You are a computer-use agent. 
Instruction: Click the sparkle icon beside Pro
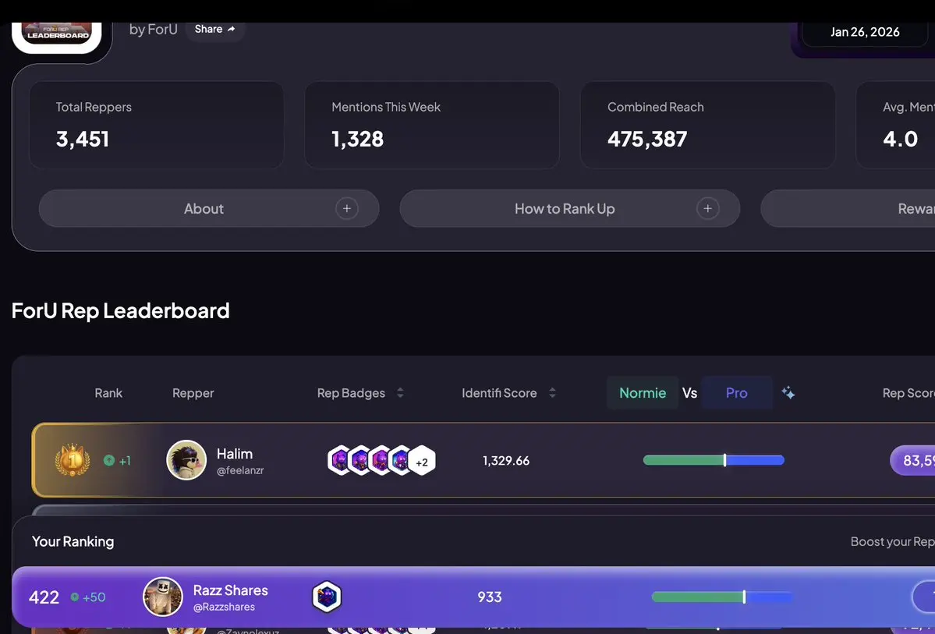pos(788,392)
